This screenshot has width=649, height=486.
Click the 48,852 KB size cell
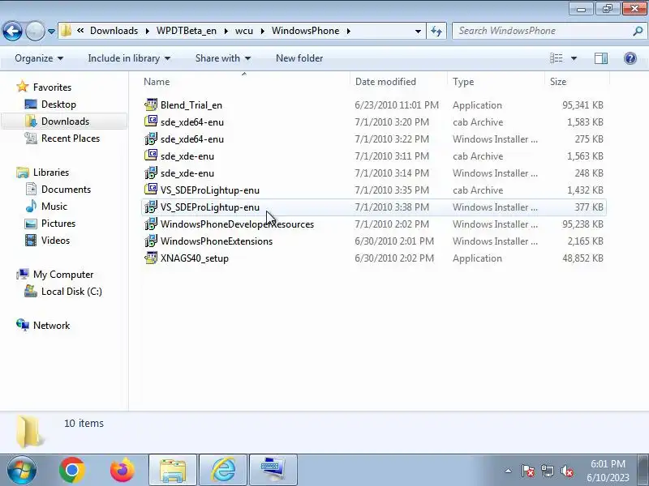pos(582,258)
